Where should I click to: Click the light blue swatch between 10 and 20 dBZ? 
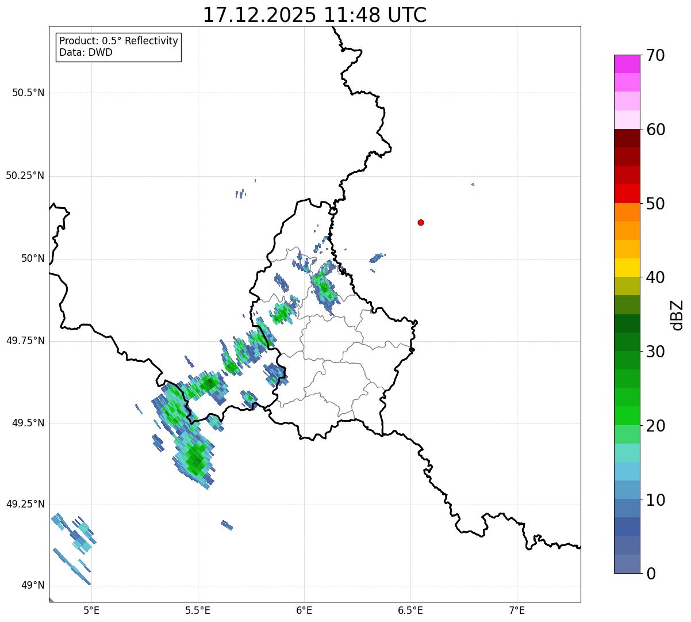point(627,472)
